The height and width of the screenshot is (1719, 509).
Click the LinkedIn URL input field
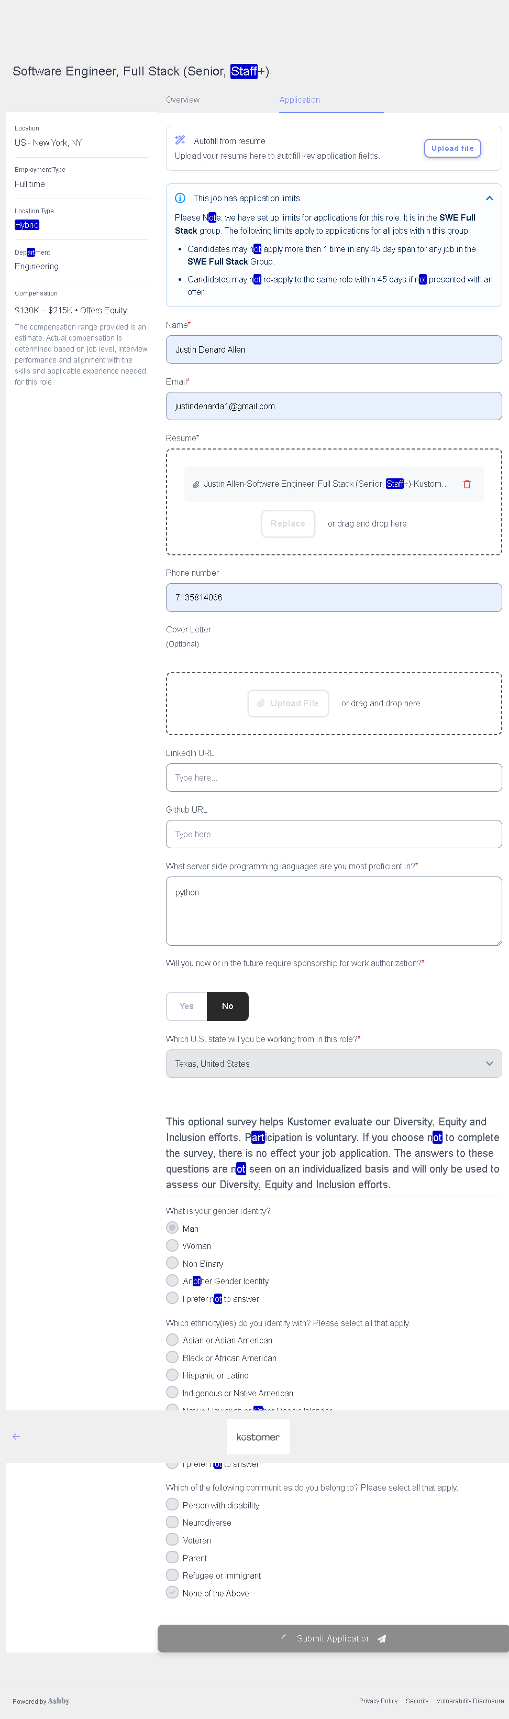point(334,778)
